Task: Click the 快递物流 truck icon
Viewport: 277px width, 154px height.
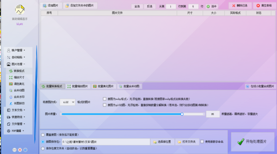Action: [x=8, y=117]
